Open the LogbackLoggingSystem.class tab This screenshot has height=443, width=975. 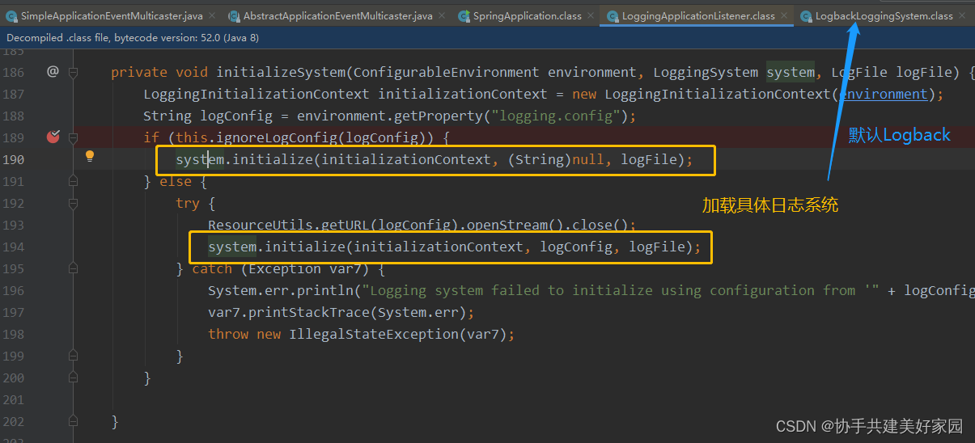(x=884, y=16)
